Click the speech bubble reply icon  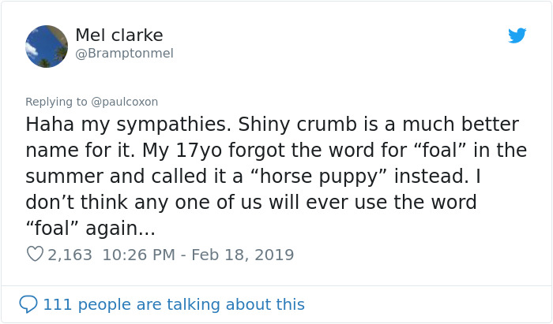[x=28, y=304]
